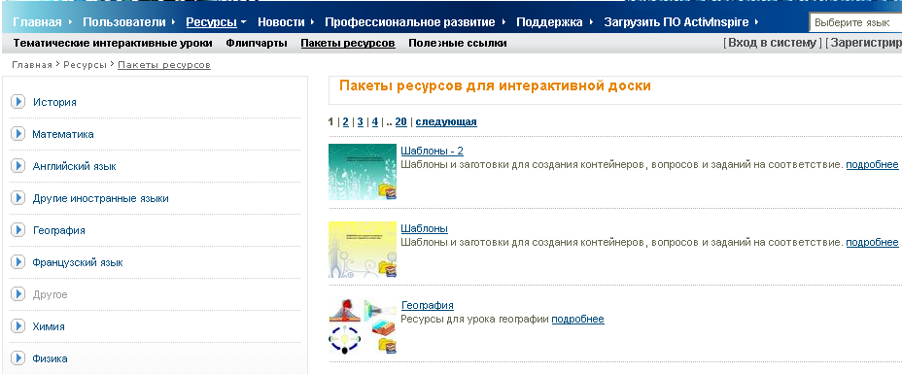Image resolution: width=902 pixels, height=374 pixels.
Task: Open the География sidebar category
Action: [x=58, y=230]
